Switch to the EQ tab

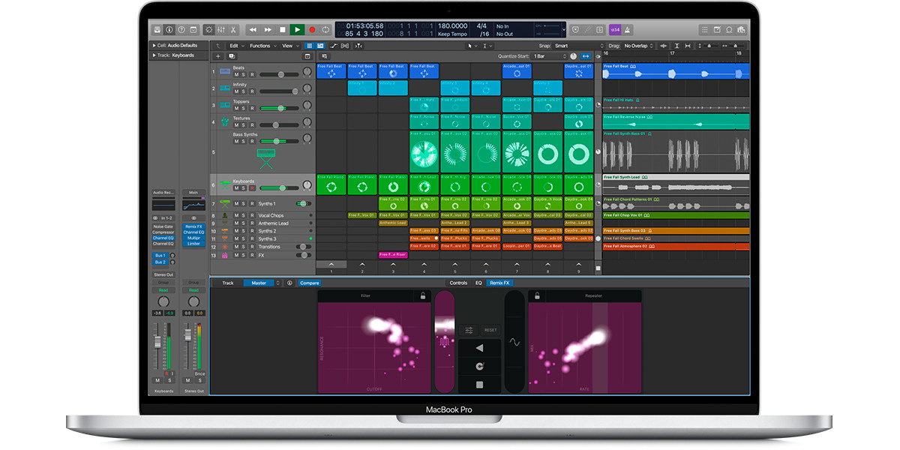click(478, 283)
